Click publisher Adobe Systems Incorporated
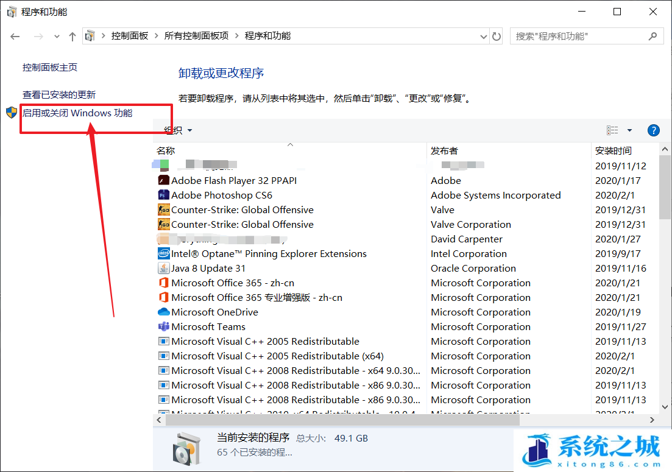This screenshot has height=472, width=672. point(496,195)
